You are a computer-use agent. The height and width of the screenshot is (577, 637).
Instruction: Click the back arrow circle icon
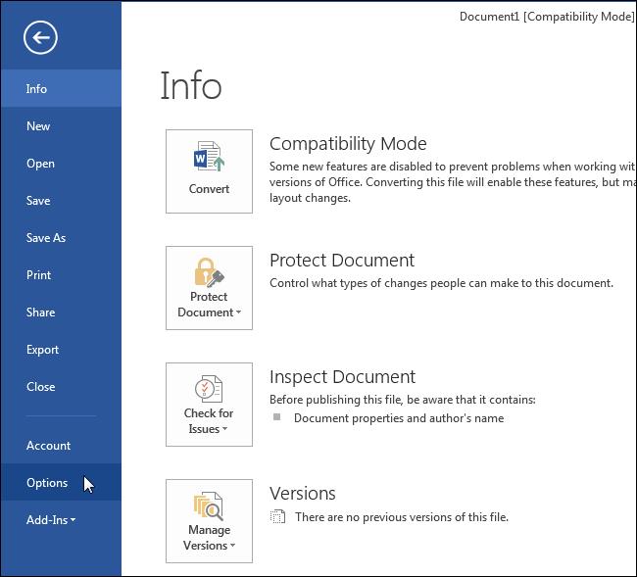[40, 38]
